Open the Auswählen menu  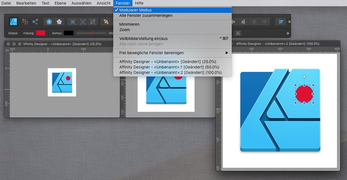(x=82, y=3)
